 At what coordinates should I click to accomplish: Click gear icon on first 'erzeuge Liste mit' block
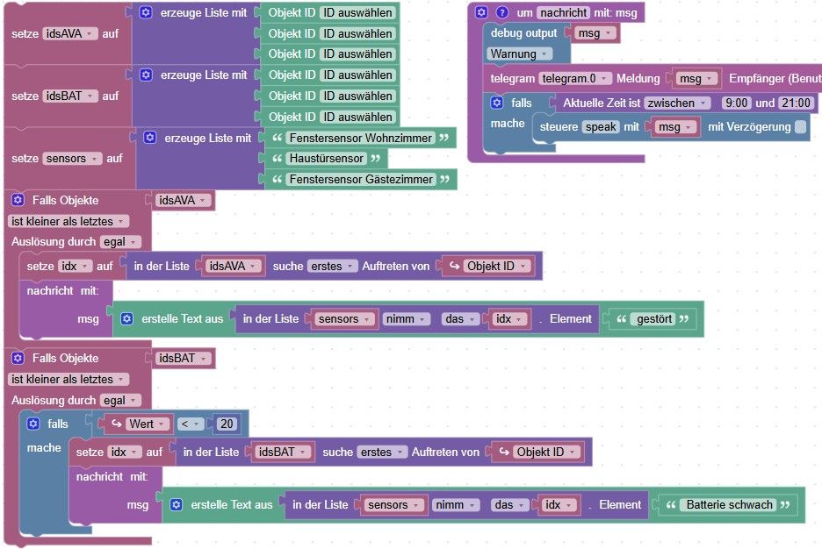click(x=146, y=12)
